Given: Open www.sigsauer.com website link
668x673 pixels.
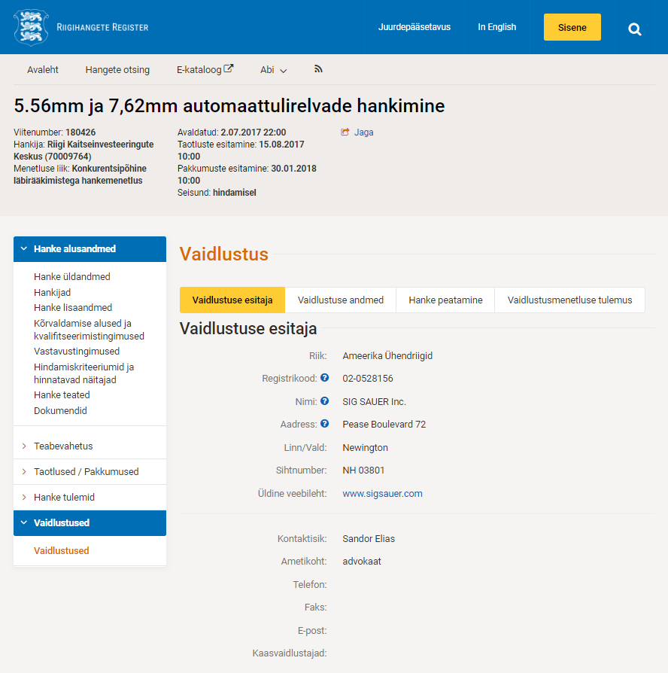Looking at the screenshot, I should click(382, 494).
